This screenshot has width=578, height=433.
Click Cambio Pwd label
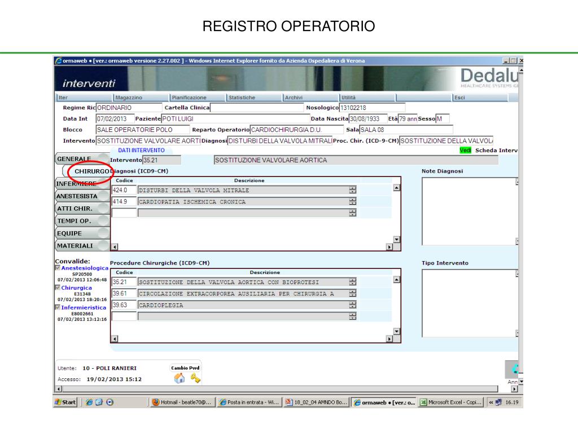point(185,368)
